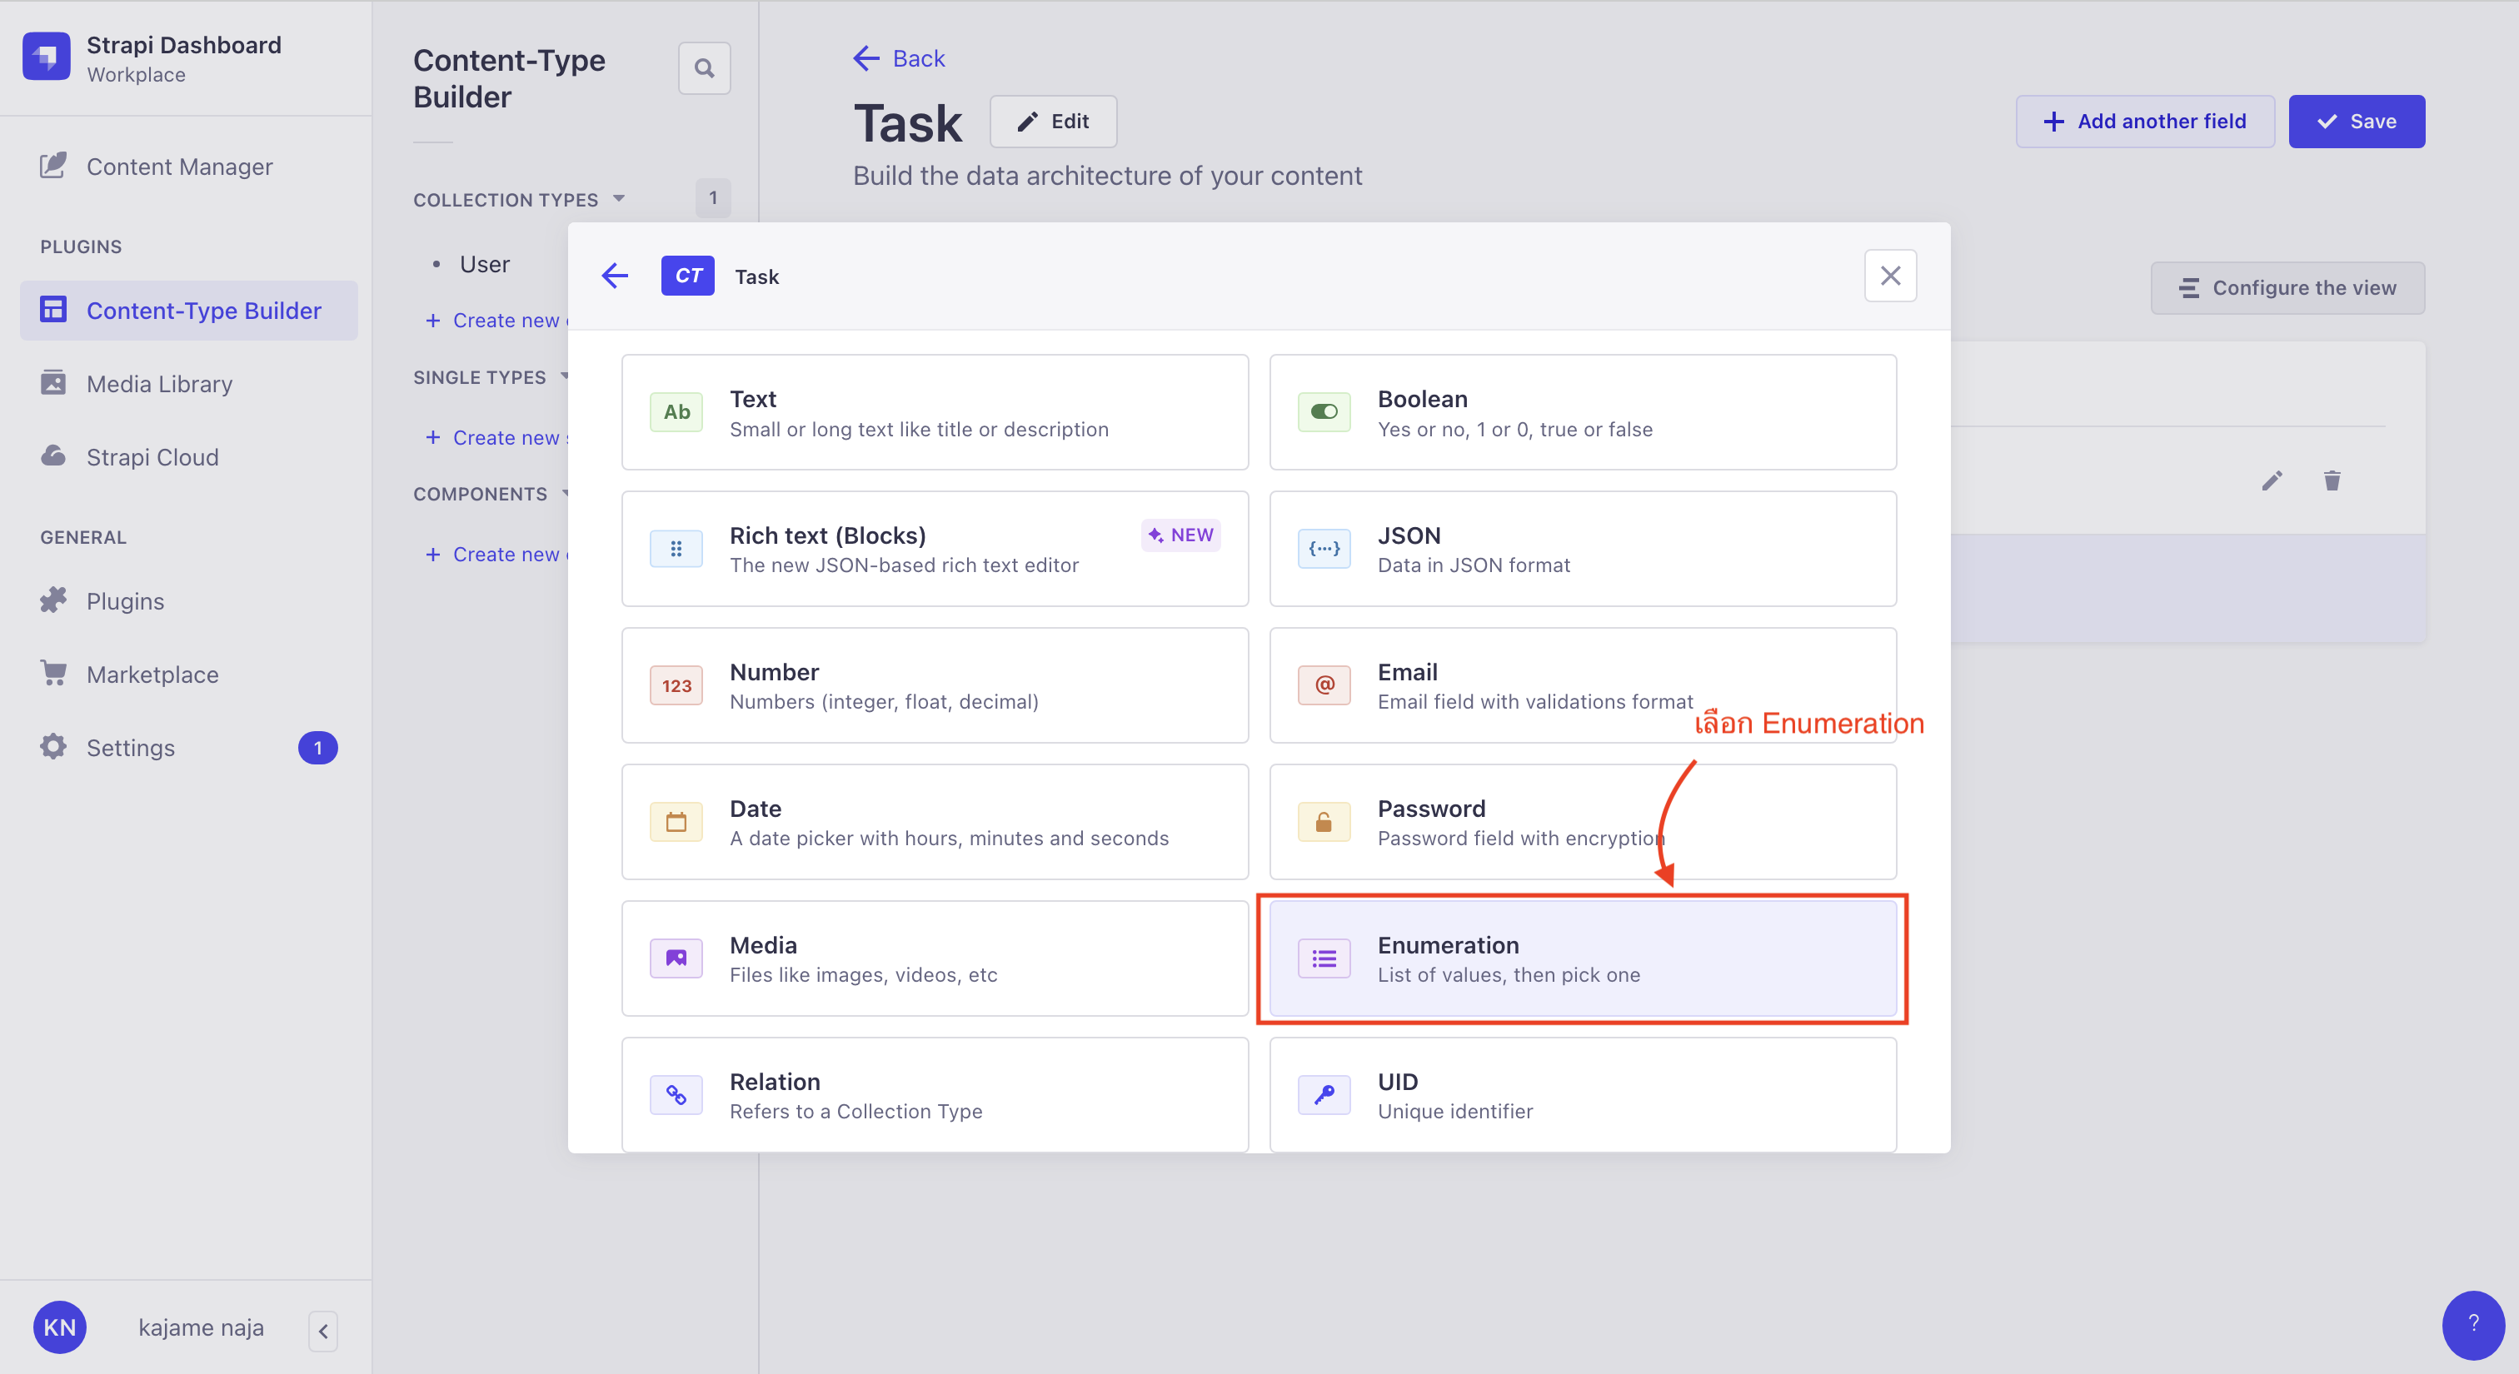Select the Media field type

pyautogui.click(x=935, y=958)
